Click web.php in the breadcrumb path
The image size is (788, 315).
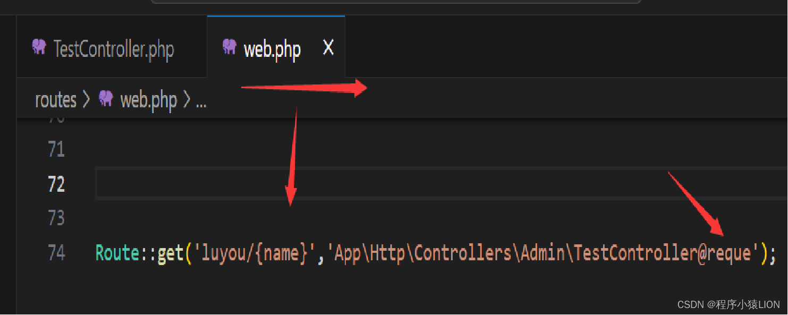pyautogui.click(x=148, y=99)
